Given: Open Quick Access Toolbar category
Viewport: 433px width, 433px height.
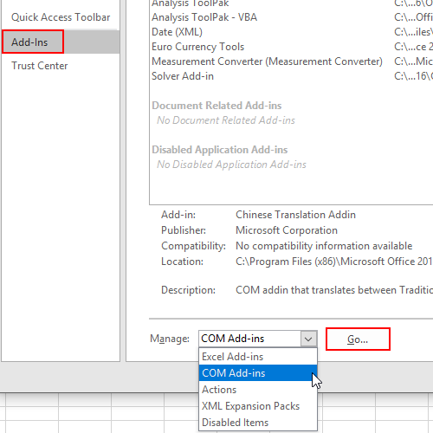Looking at the screenshot, I should pyautogui.click(x=61, y=17).
